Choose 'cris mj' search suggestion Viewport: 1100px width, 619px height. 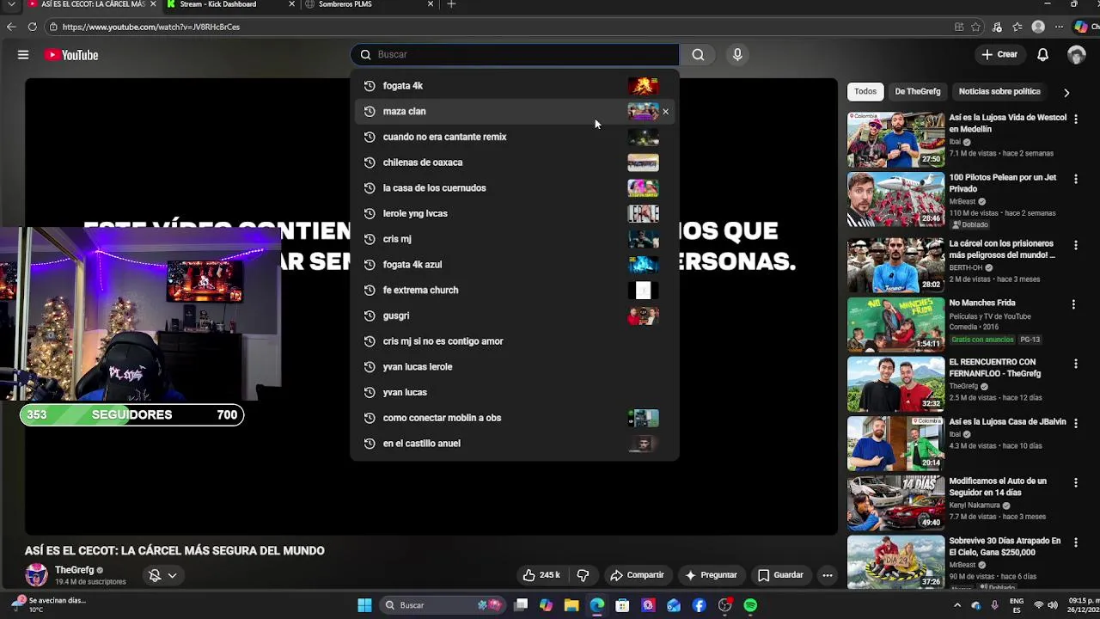(x=515, y=239)
